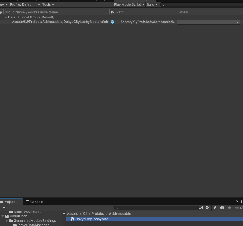Image resolution: width=243 pixels, height=226 pixels.
Task: Click the Search by Import Log Type icon
Action: coord(222,208)
